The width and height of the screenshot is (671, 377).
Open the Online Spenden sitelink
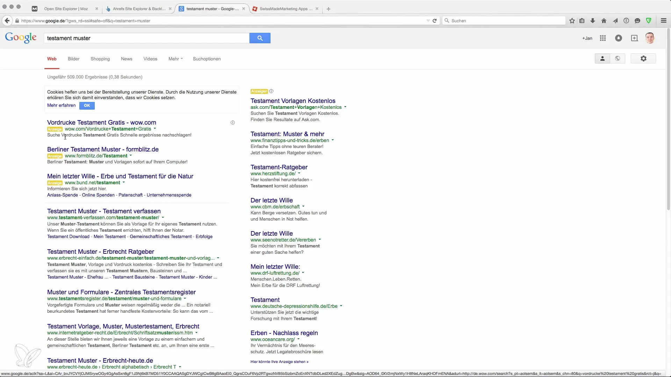pyautogui.click(x=98, y=195)
